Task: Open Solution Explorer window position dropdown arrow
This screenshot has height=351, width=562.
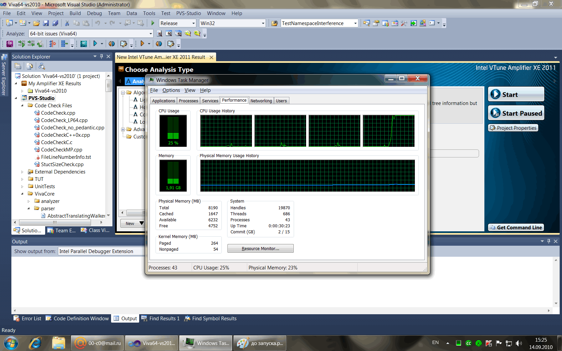Action: coord(95,56)
